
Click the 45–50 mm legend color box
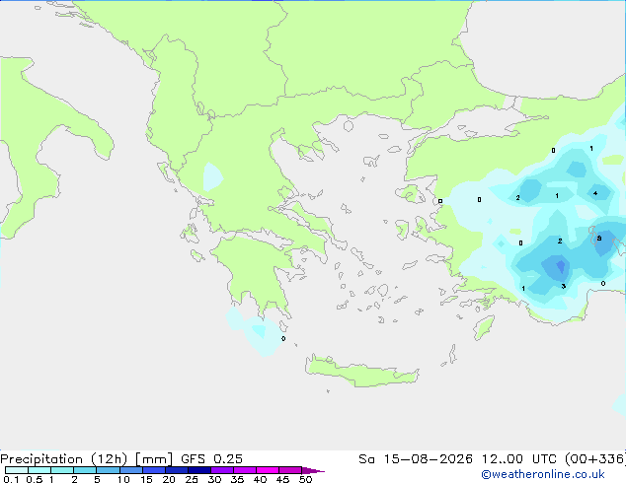tap(290, 470)
